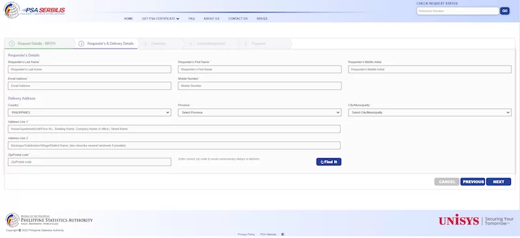Click step 1 circle Request Details
520x238 pixels.
pyautogui.click(x=12, y=43)
